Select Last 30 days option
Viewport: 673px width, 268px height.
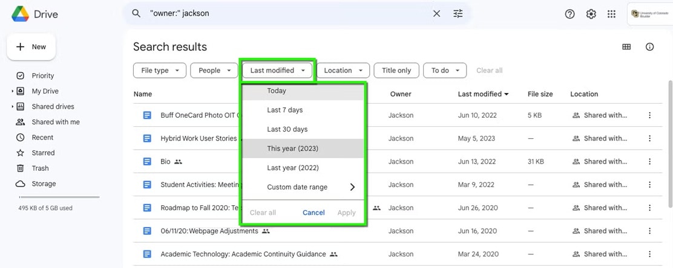pyautogui.click(x=303, y=129)
